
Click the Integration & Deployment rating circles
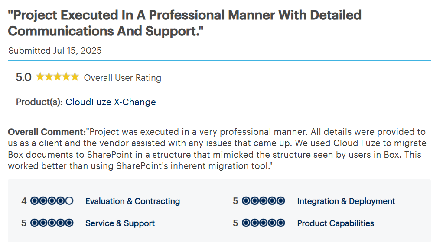point(263,201)
